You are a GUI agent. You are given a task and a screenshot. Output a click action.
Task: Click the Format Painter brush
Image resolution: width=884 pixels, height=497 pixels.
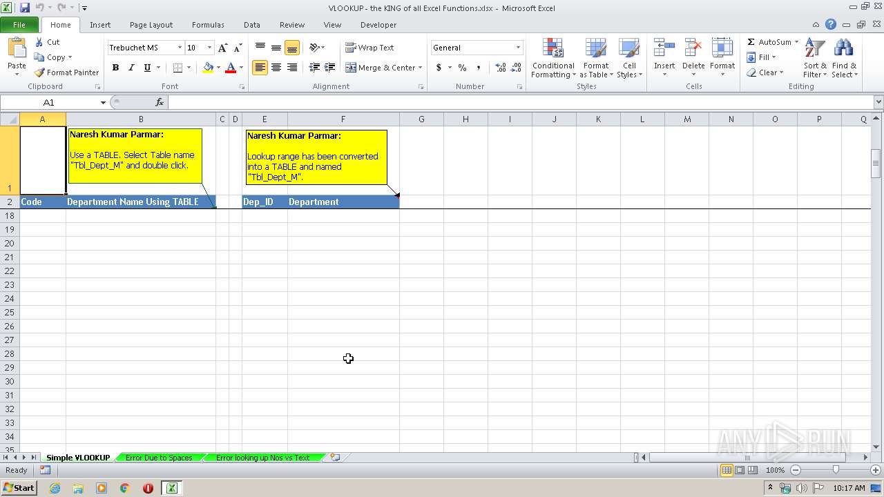point(39,72)
